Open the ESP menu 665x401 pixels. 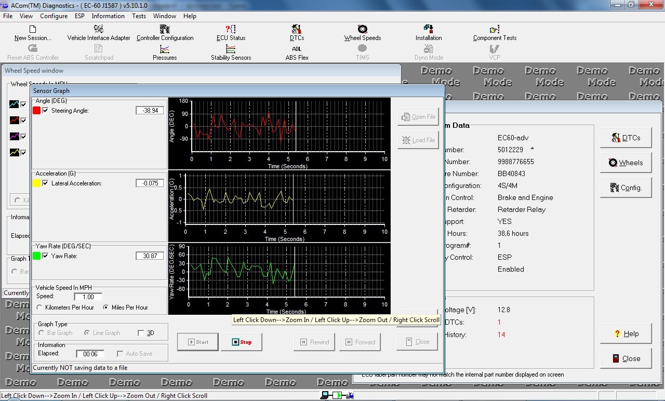pyautogui.click(x=79, y=16)
